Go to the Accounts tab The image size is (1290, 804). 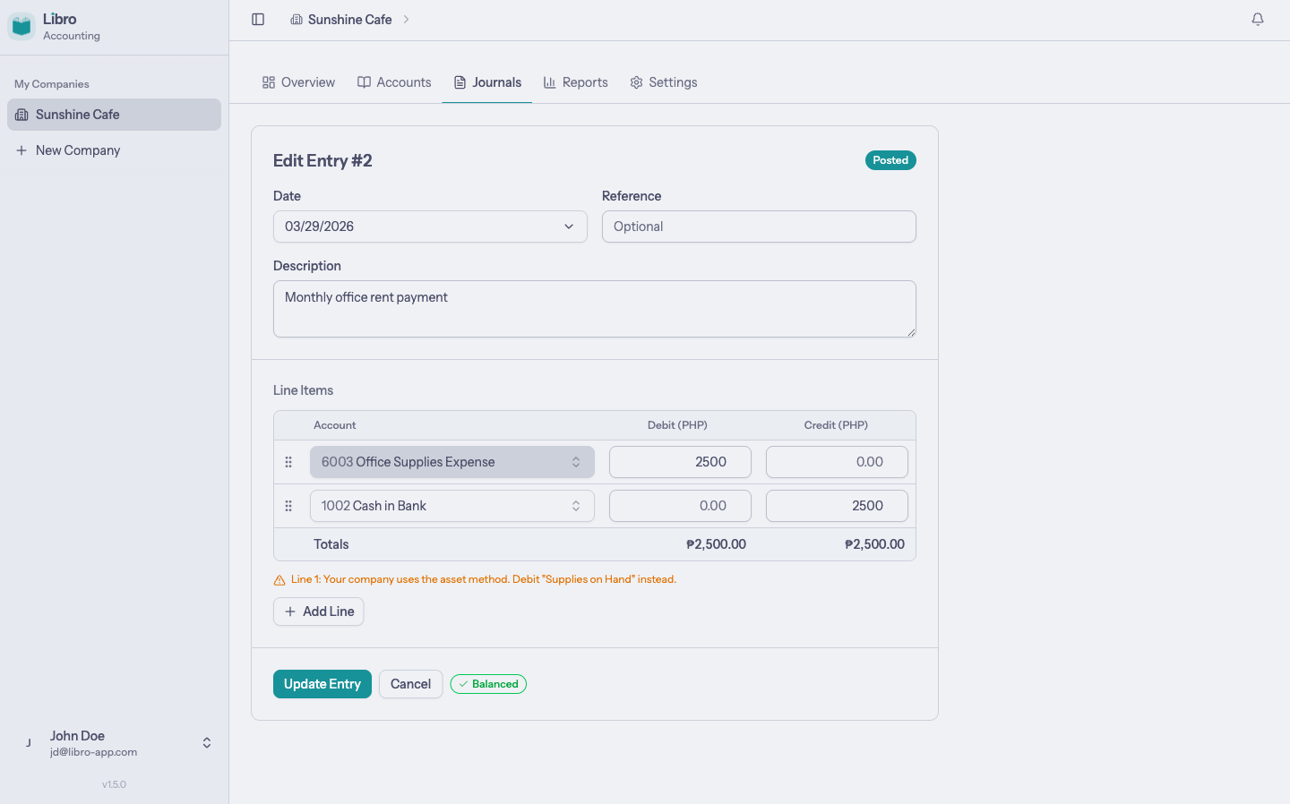(x=394, y=82)
